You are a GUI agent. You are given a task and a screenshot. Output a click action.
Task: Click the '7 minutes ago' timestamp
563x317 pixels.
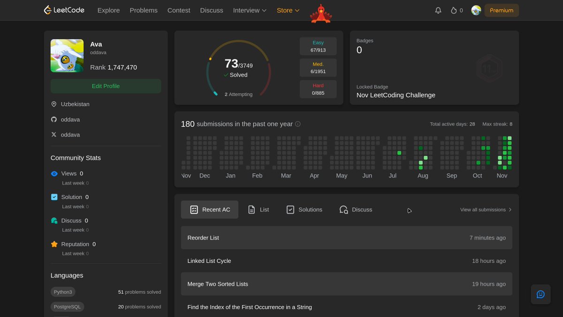[x=487, y=238]
